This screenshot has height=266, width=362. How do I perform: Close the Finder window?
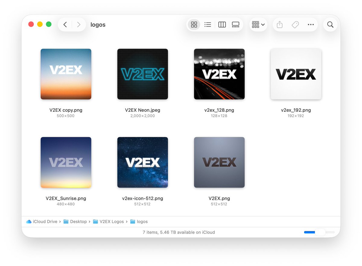click(31, 24)
